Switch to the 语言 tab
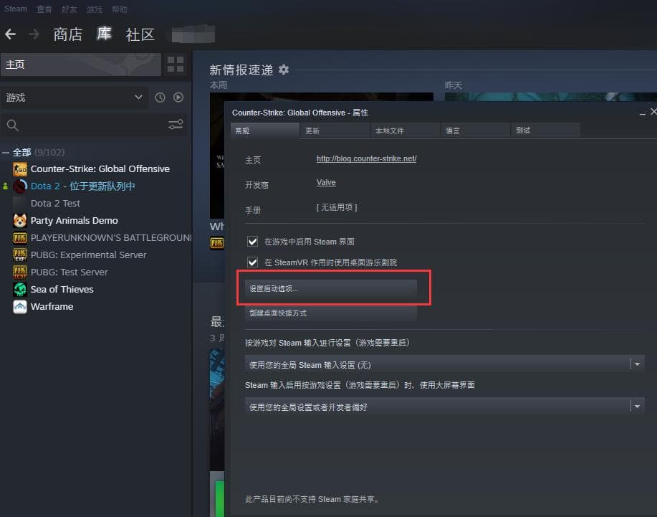 (475, 131)
